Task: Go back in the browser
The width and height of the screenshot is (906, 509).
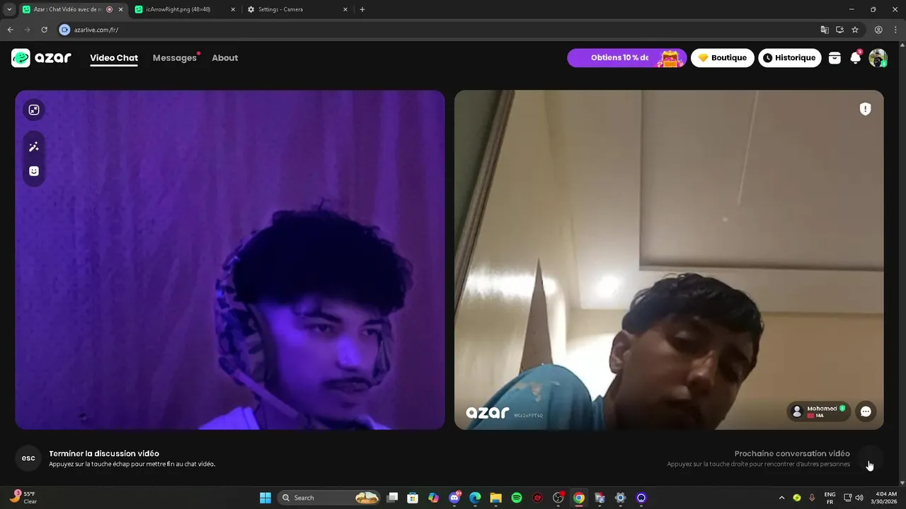Action: pyautogui.click(x=10, y=30)
